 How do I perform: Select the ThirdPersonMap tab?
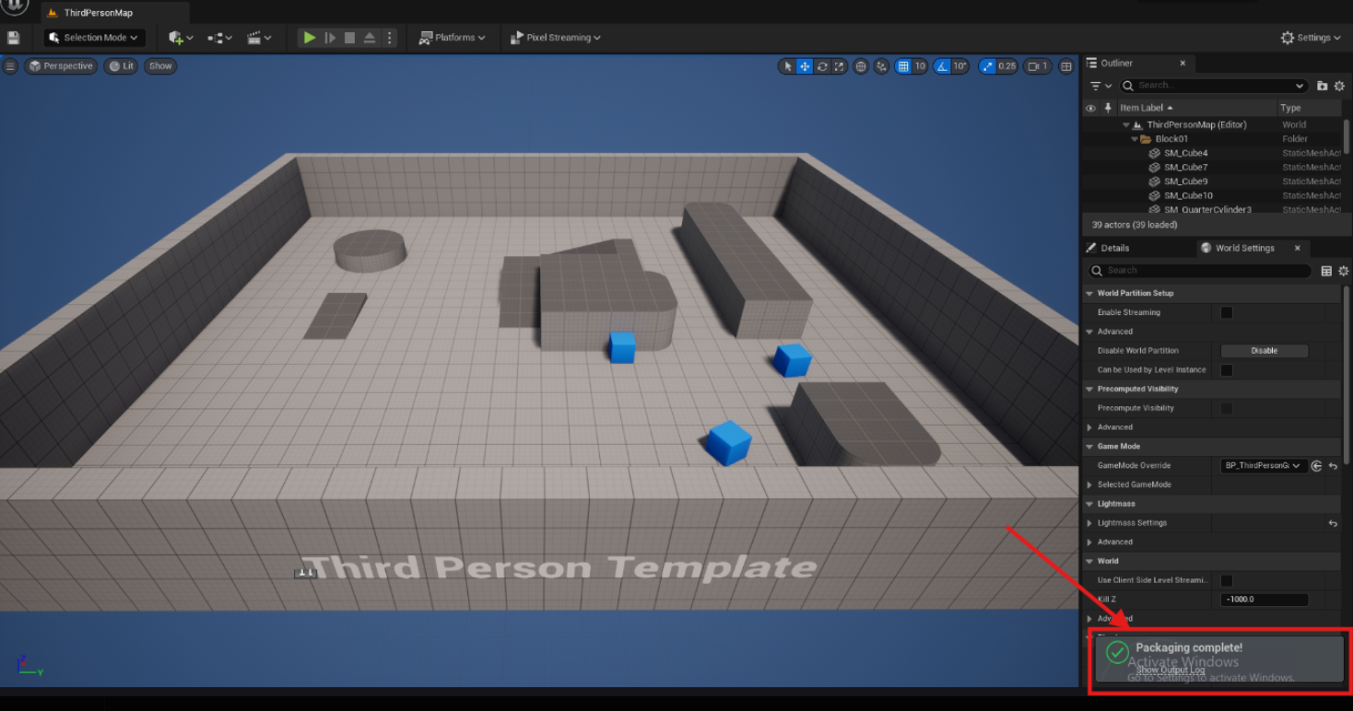click(98, 13)
